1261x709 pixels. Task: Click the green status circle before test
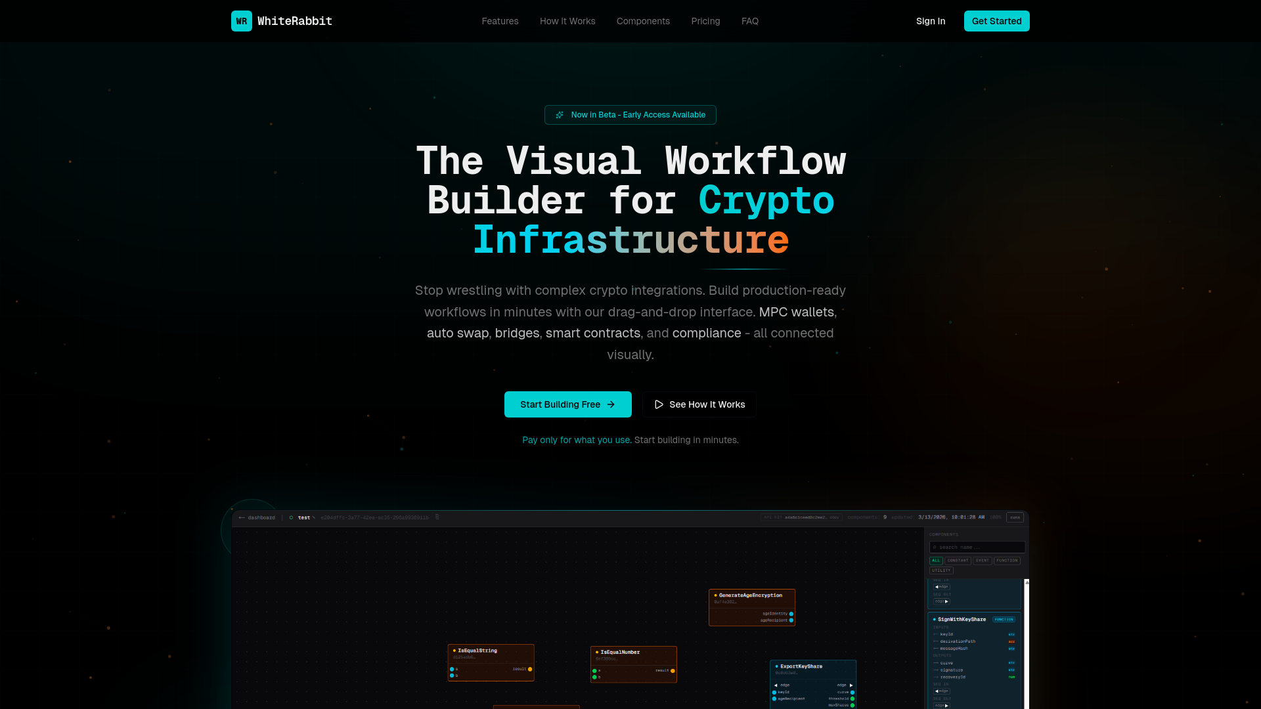(x=291, y=517)
